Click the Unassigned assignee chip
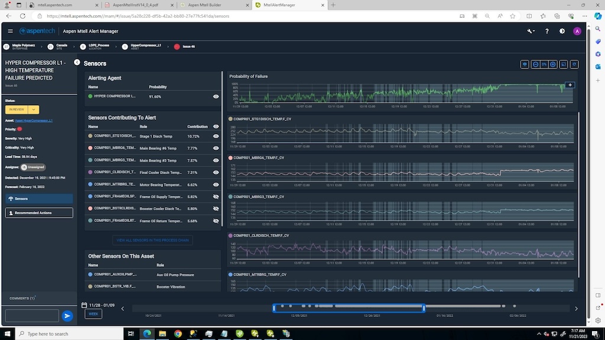Screen dimensions: 605x340 [33, 167]
